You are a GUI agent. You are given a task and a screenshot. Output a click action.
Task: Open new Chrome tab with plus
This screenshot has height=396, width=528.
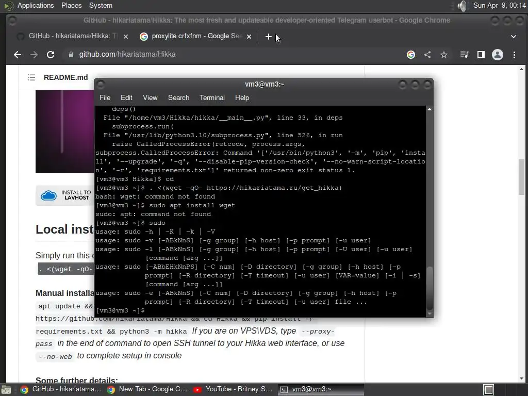click(268, 37)
